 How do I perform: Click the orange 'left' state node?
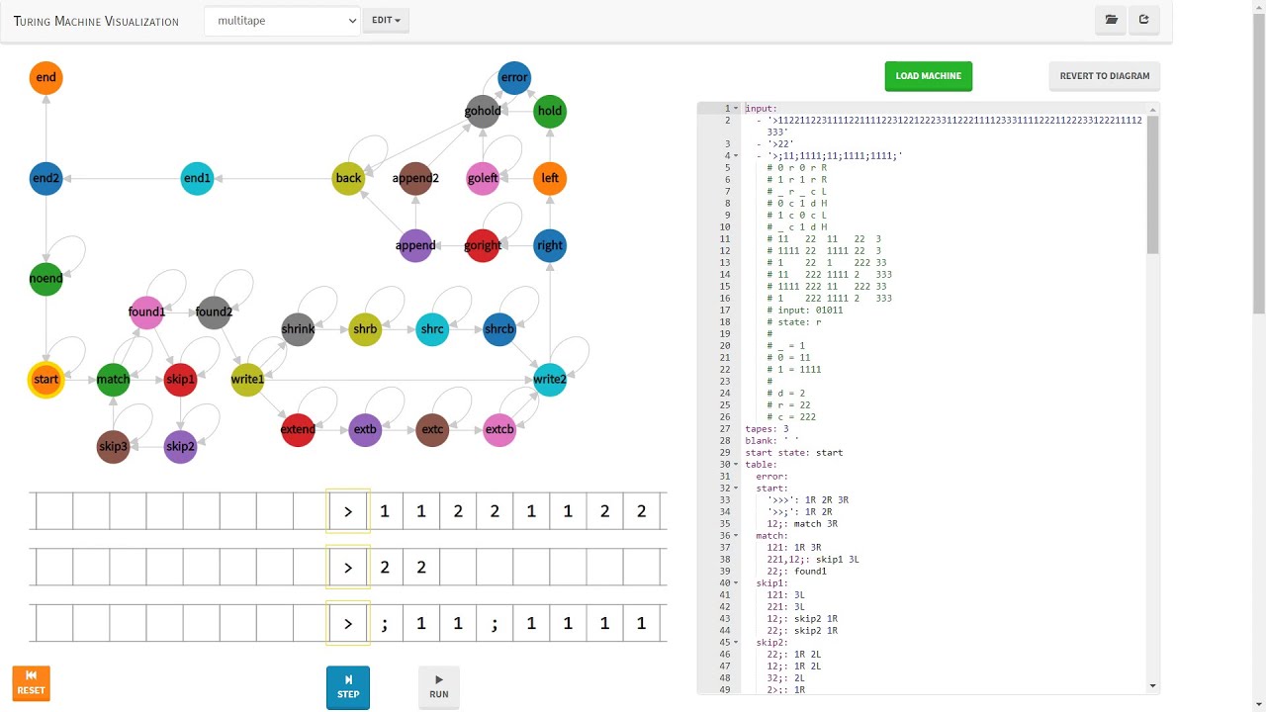(x=550, y=178)
